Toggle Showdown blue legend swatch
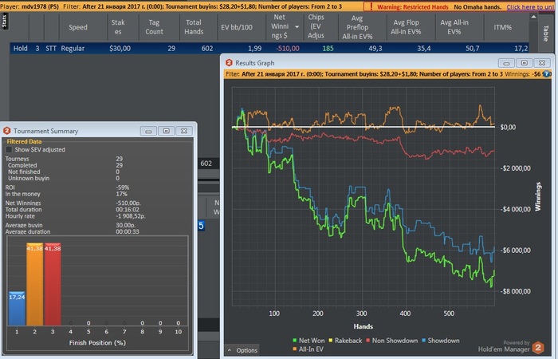Image resolution: width=558 pixels, height=359 pixels. pyautogui.click(x=423, y=341)
